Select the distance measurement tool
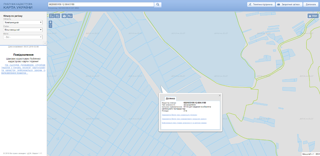 click(x=52, y=16)
